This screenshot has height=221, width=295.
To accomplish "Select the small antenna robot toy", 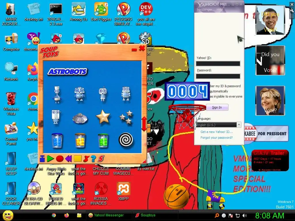I will click(103, 94).
